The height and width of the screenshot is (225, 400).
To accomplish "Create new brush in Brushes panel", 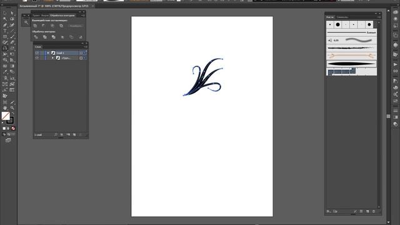I will [x=367, y=211].
